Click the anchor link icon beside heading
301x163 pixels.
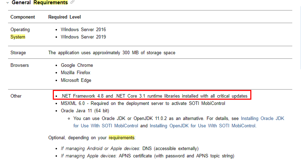click(x=72, y=2)
